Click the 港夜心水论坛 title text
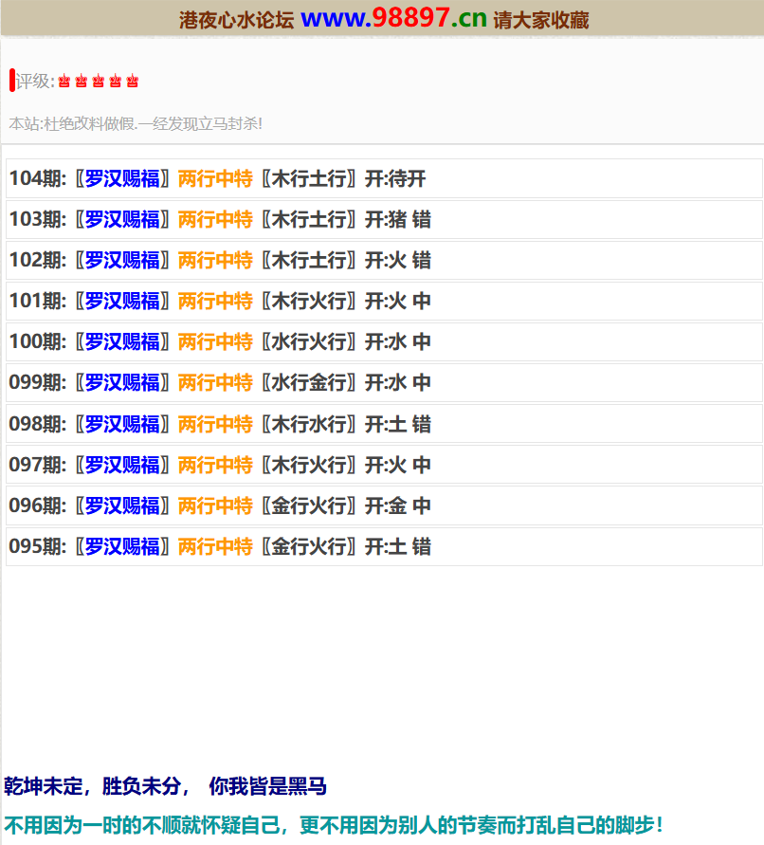Viewport: 764px width, 845px height. tap(236, 20)
